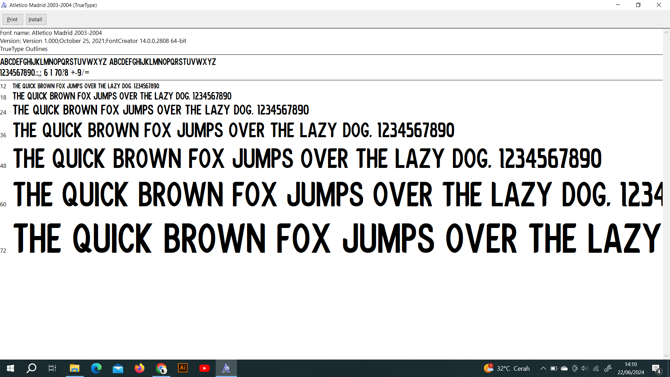Screen dimensions: 670x377
Task: Click the scrollbar down arrow
Action: pyautogui.click(x=666, y=356)
